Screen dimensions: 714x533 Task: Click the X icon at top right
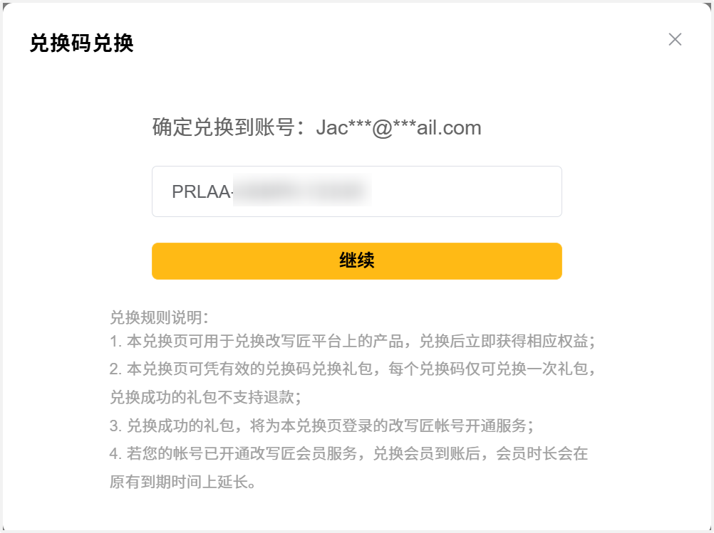(x=675, y=40)
